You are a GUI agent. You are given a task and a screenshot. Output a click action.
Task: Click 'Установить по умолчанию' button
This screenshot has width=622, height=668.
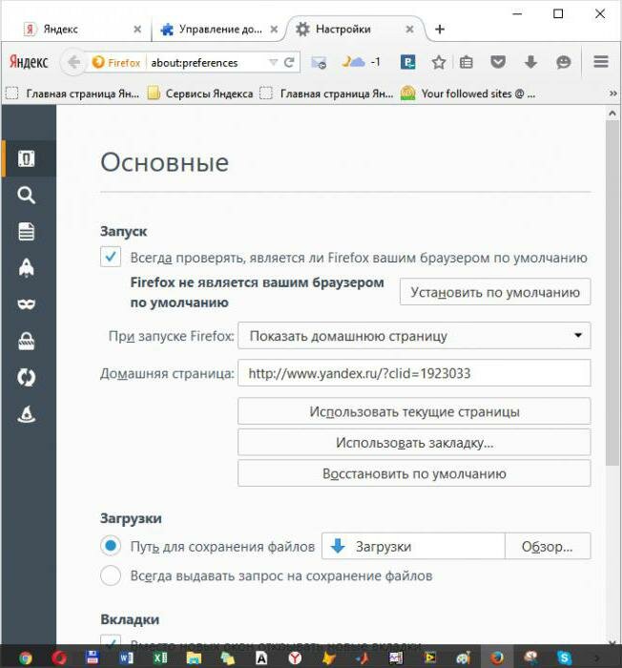(495, 292)
